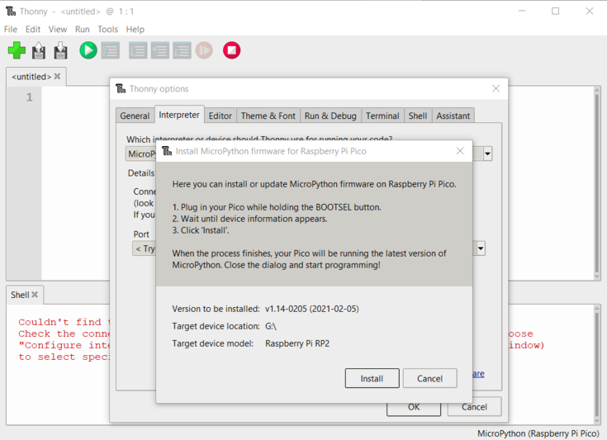Click the MicroPython (Raspberry Pi Pico) status label

[538, 433]
